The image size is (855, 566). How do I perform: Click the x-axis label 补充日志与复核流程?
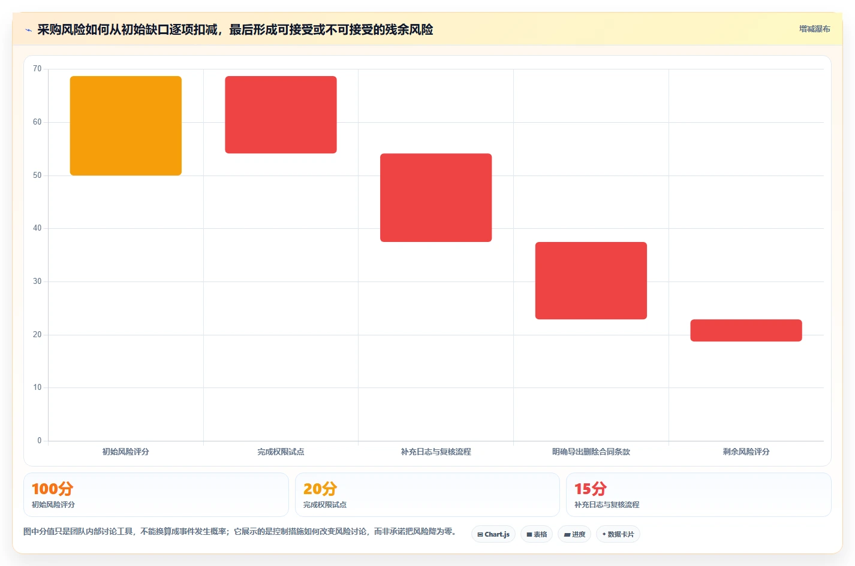pos(436,452)
